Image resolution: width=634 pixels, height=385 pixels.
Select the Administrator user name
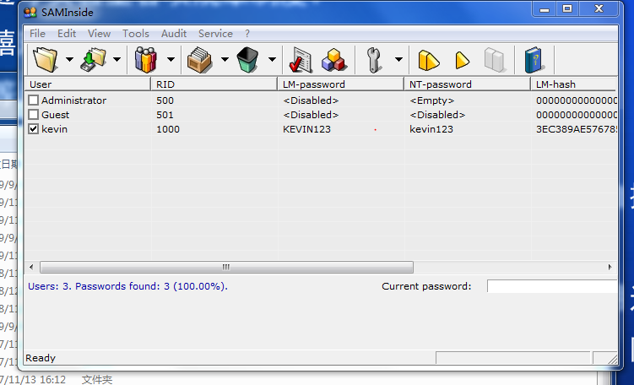click(x=73, y=100)
